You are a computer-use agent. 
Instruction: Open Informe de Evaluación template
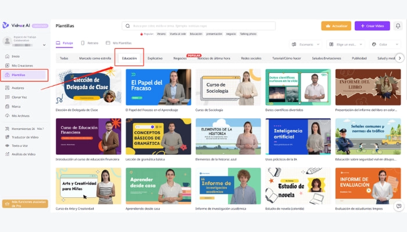pos(368,186)
